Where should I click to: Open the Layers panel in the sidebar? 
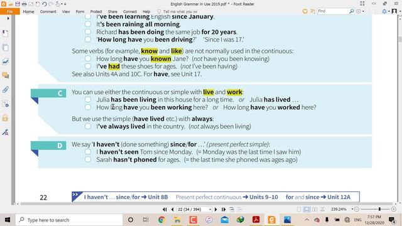tap(5, 62)
